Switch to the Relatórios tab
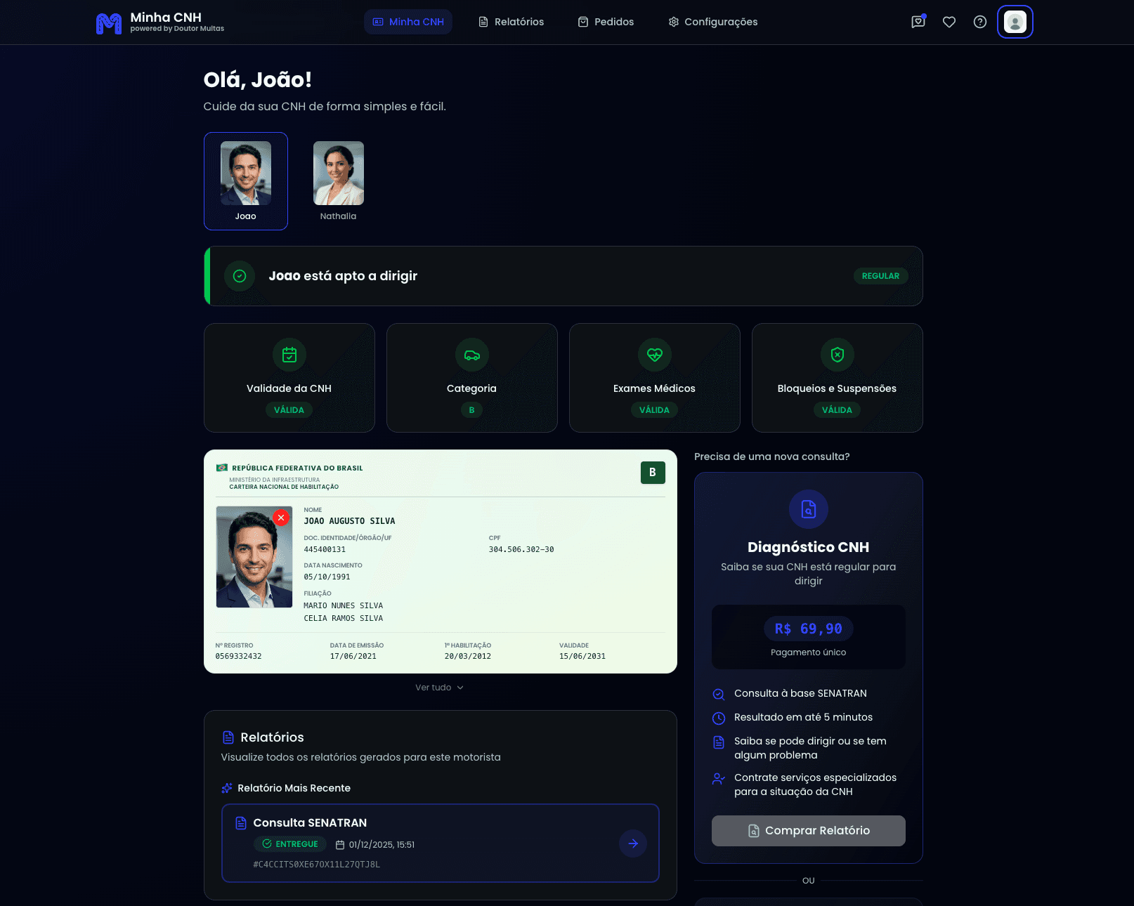This screenshot has height=906, width=1134. [x=511, y=22]
